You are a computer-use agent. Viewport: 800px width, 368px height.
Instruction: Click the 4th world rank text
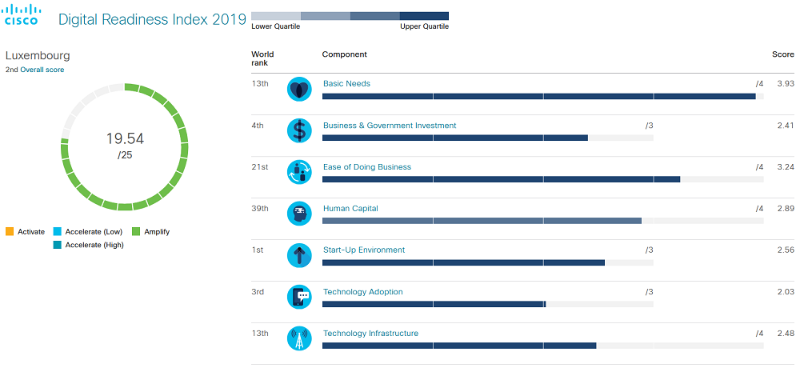tap(258, 126)
